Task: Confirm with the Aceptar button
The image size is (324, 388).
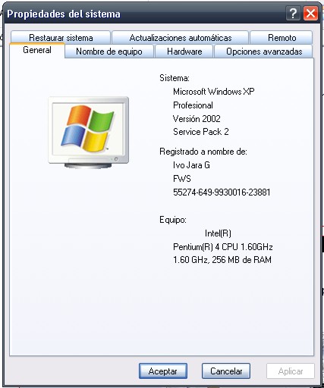Action: click(163, 371)
